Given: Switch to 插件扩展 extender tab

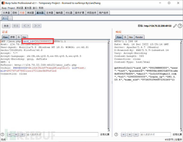Looking at the screenshot, I should 80,13.
